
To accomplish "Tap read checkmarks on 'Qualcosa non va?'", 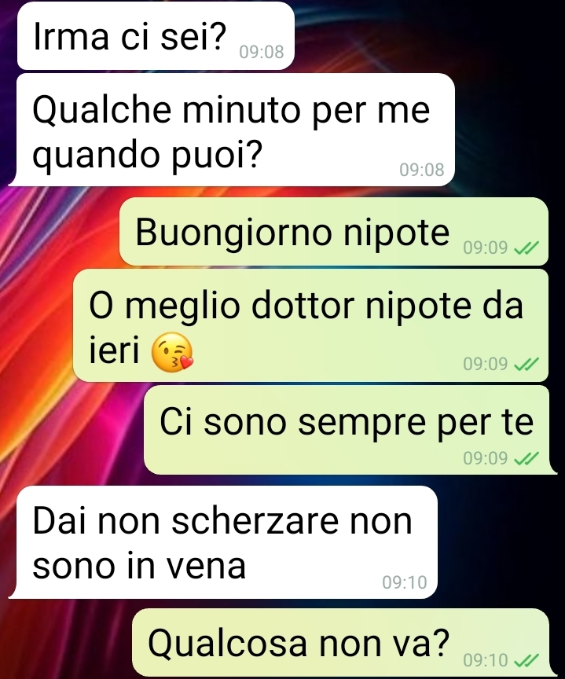I will click(x=526, y=660).
